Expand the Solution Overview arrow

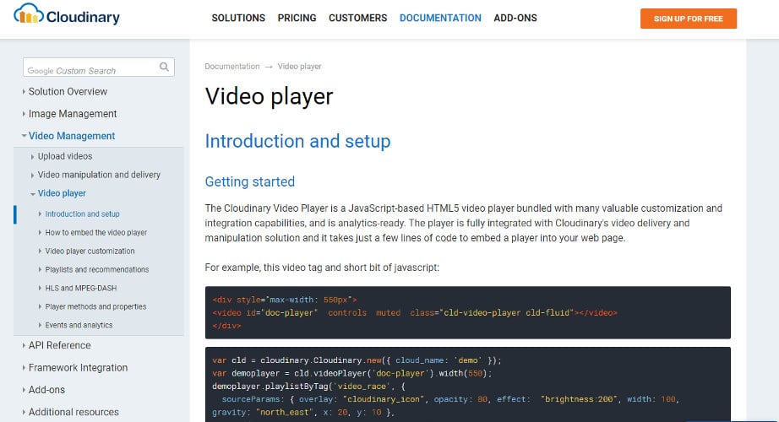point(24,91)
